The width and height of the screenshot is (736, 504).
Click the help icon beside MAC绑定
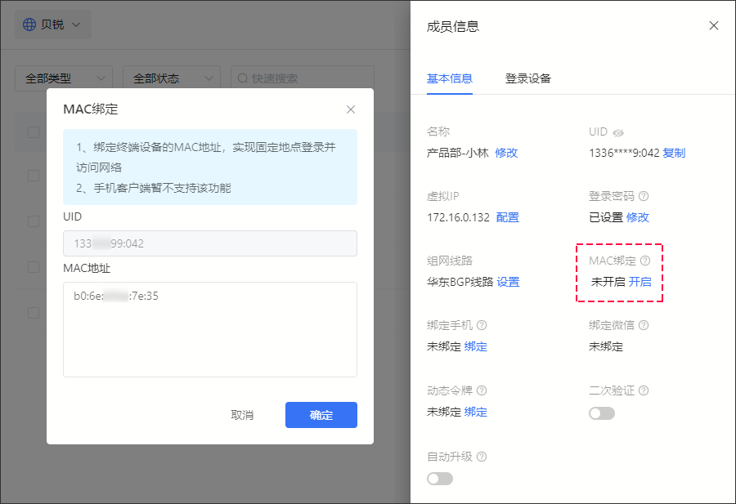[x=645, y=261]
